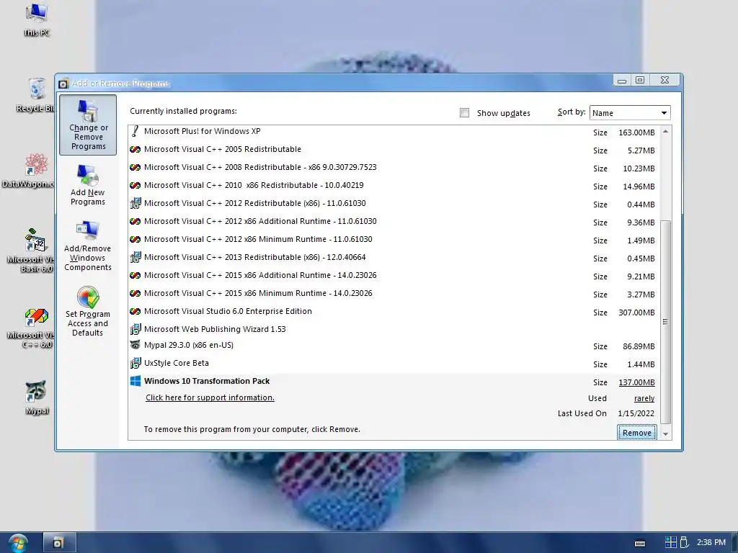Click the safely remove hardware tray icon

click(x=685, y=543)
